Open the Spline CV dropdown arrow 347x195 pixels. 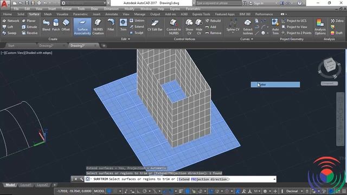point(233,32)
